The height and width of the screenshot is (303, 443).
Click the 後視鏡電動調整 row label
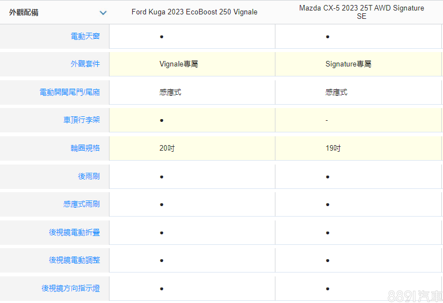point(74,260)
